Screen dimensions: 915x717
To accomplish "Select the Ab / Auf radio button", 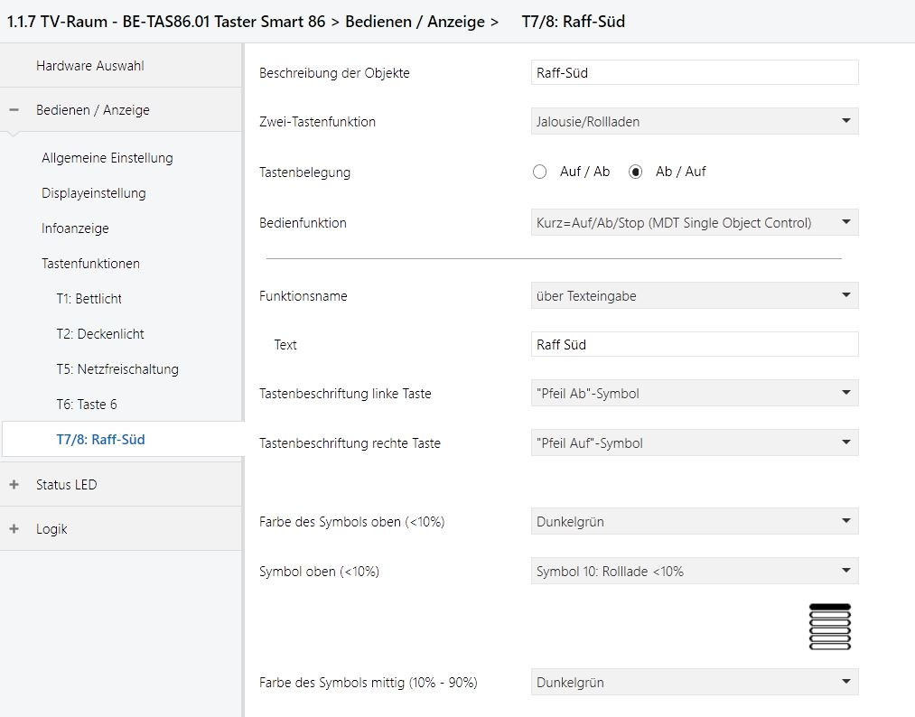I will point(636,172).
